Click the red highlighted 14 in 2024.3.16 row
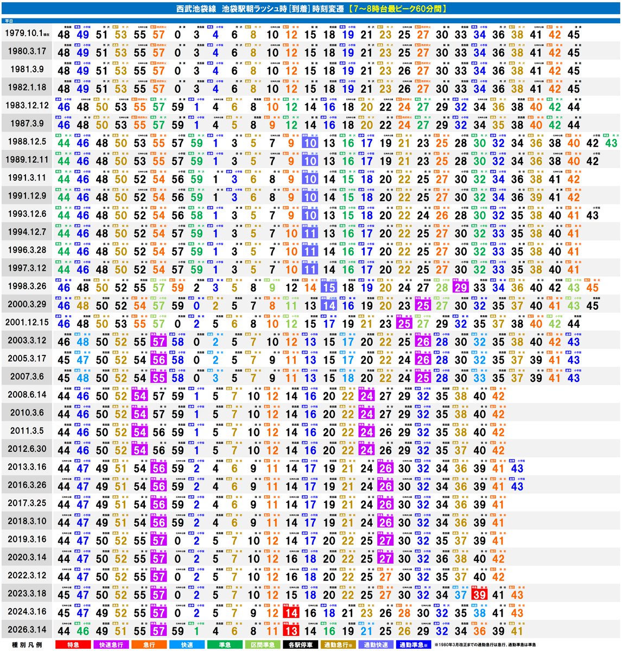Screen dimensions: 622x651 click(x=291, y=612)
